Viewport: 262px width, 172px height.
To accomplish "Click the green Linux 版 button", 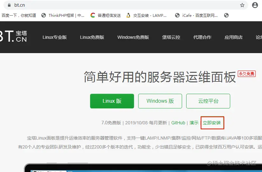I will (x=112, y=101).
